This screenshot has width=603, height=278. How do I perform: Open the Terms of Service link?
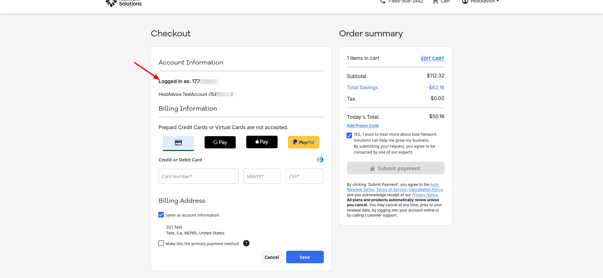click(391, 190)
